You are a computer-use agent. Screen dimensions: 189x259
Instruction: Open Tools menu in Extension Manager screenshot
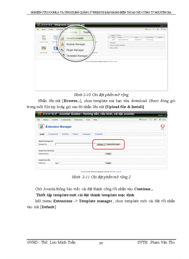click(88, 120)
